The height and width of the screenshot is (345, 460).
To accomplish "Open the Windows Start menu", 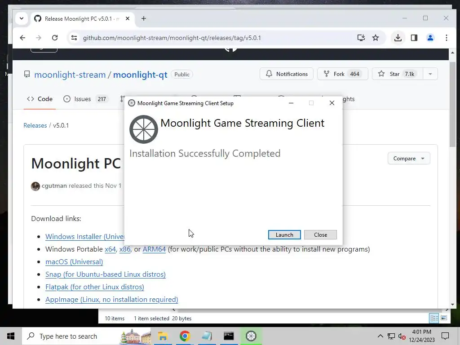I will point(11,336).
